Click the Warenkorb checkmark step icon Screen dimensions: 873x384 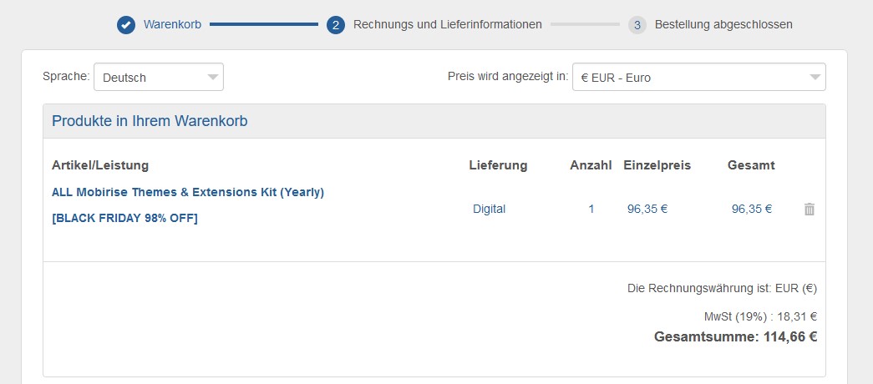[x=126, y=25]
